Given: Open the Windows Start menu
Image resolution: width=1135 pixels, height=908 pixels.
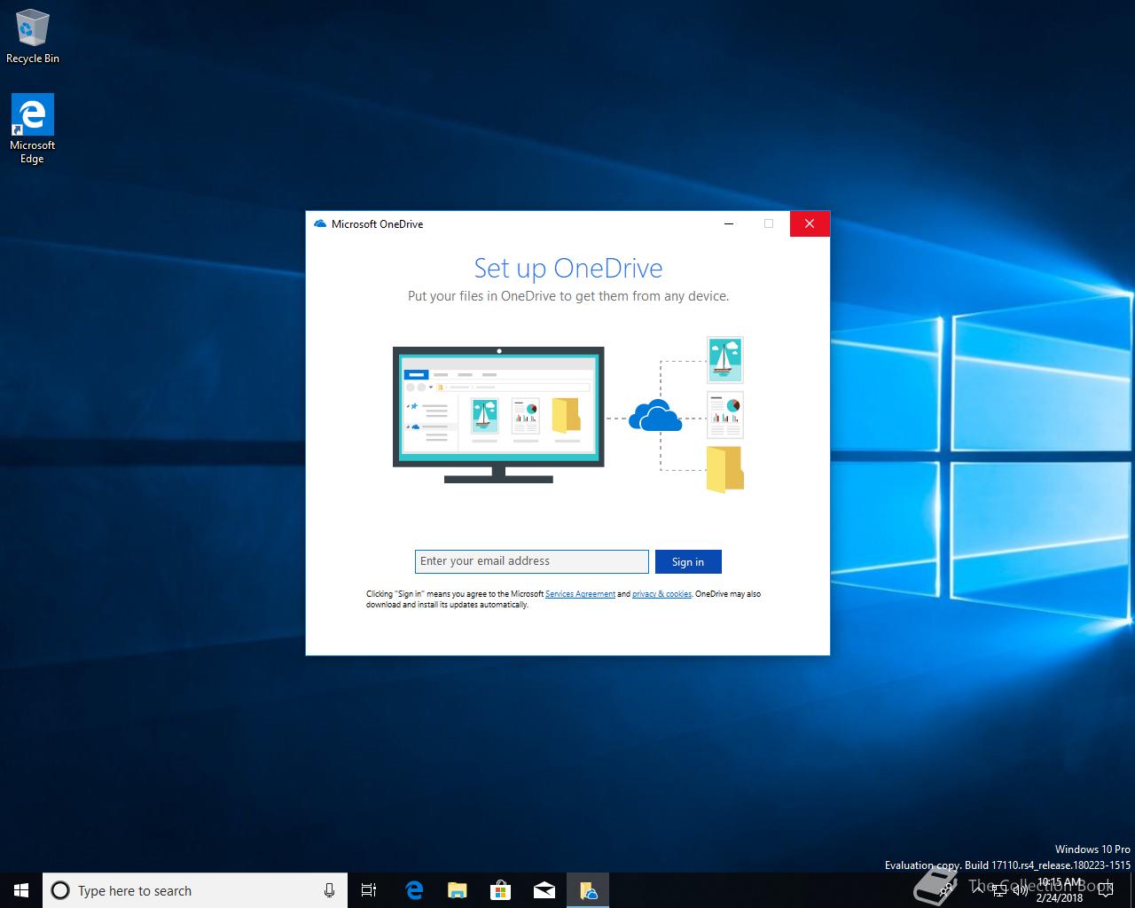Looking at the screenshot, I should (21, 890).
